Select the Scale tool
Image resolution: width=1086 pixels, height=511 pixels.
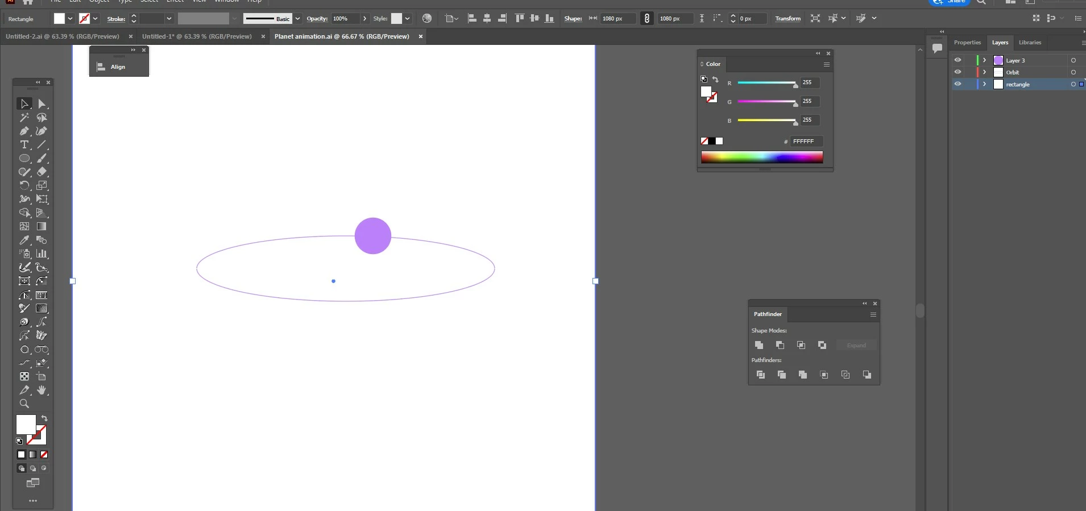[x=42, y=186]
